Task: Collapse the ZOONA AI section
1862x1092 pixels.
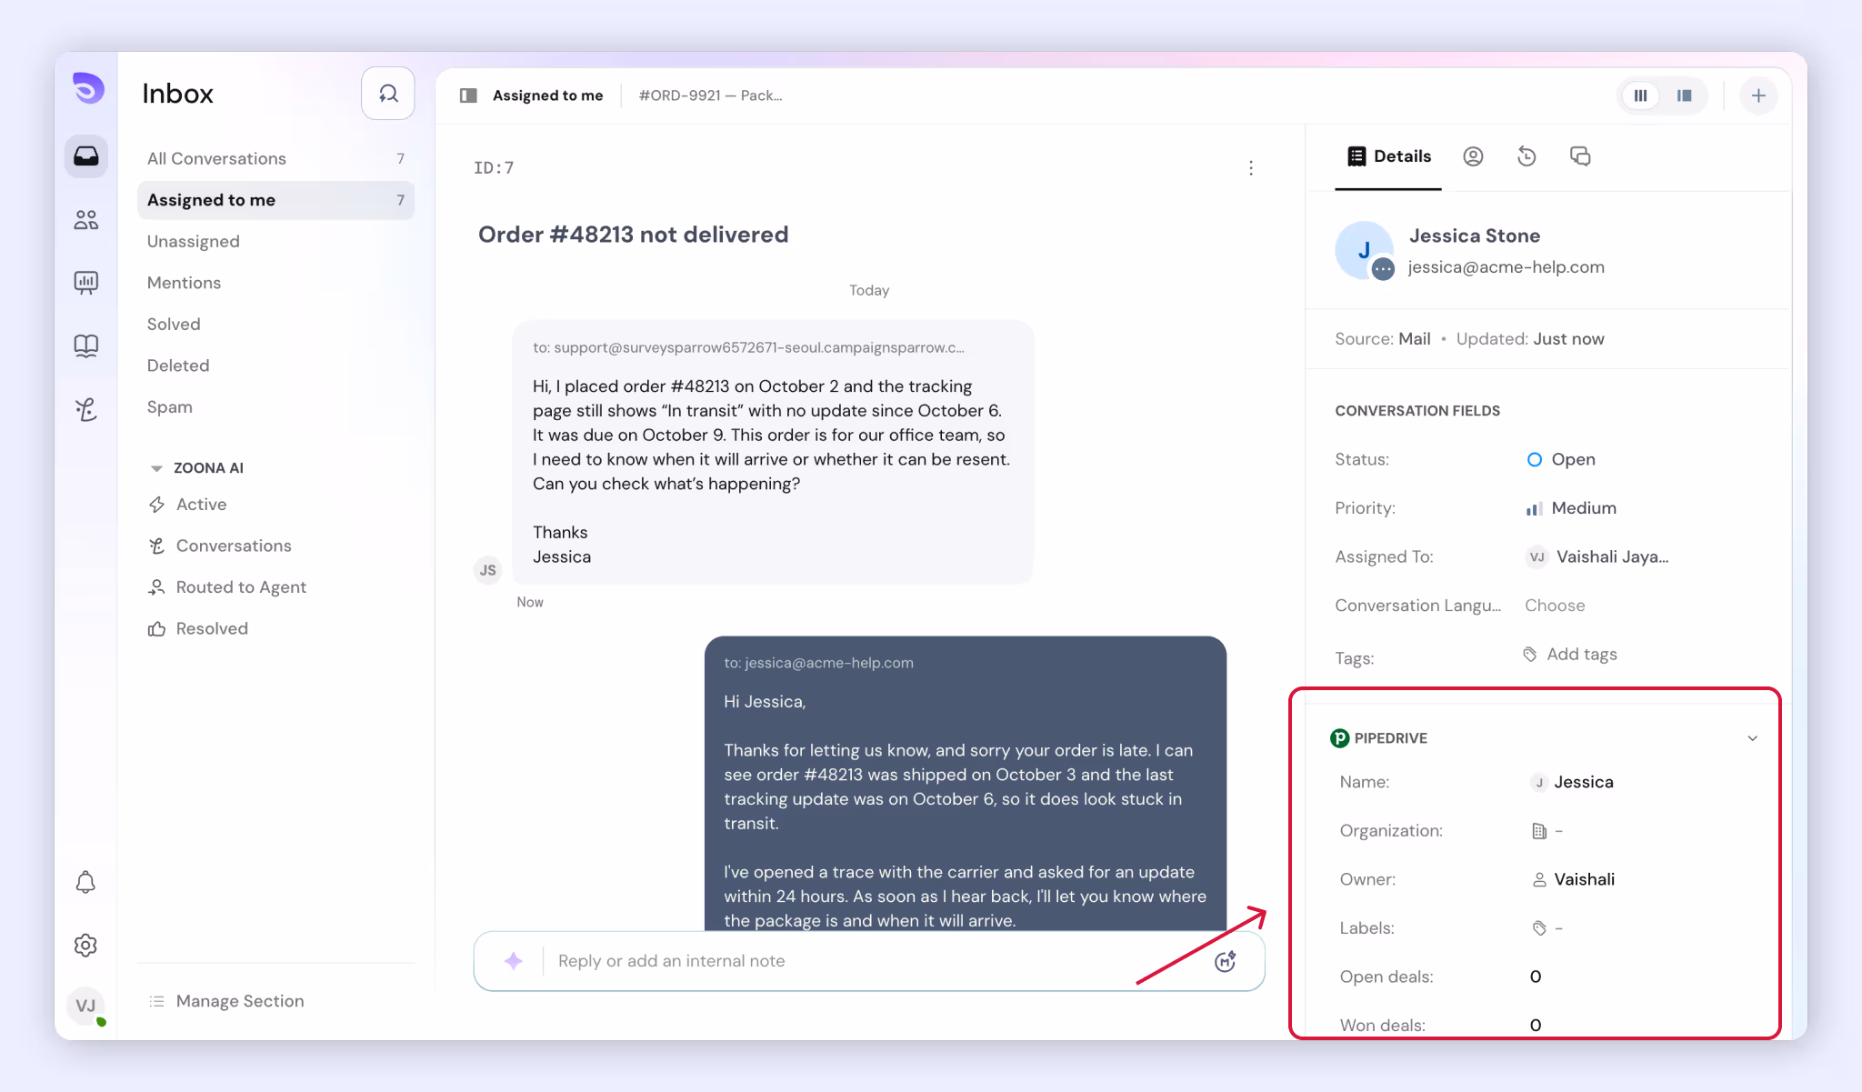Action: [156, 468]
